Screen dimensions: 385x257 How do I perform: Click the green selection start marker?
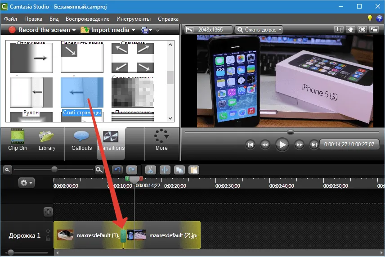click(x=127, y=179)
